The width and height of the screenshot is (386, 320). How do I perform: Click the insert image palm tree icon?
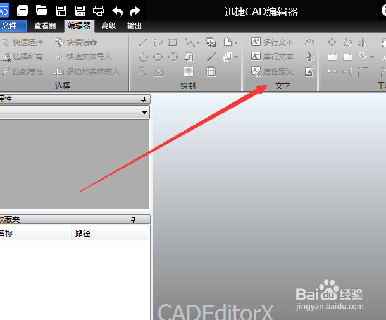click(189, 71)
